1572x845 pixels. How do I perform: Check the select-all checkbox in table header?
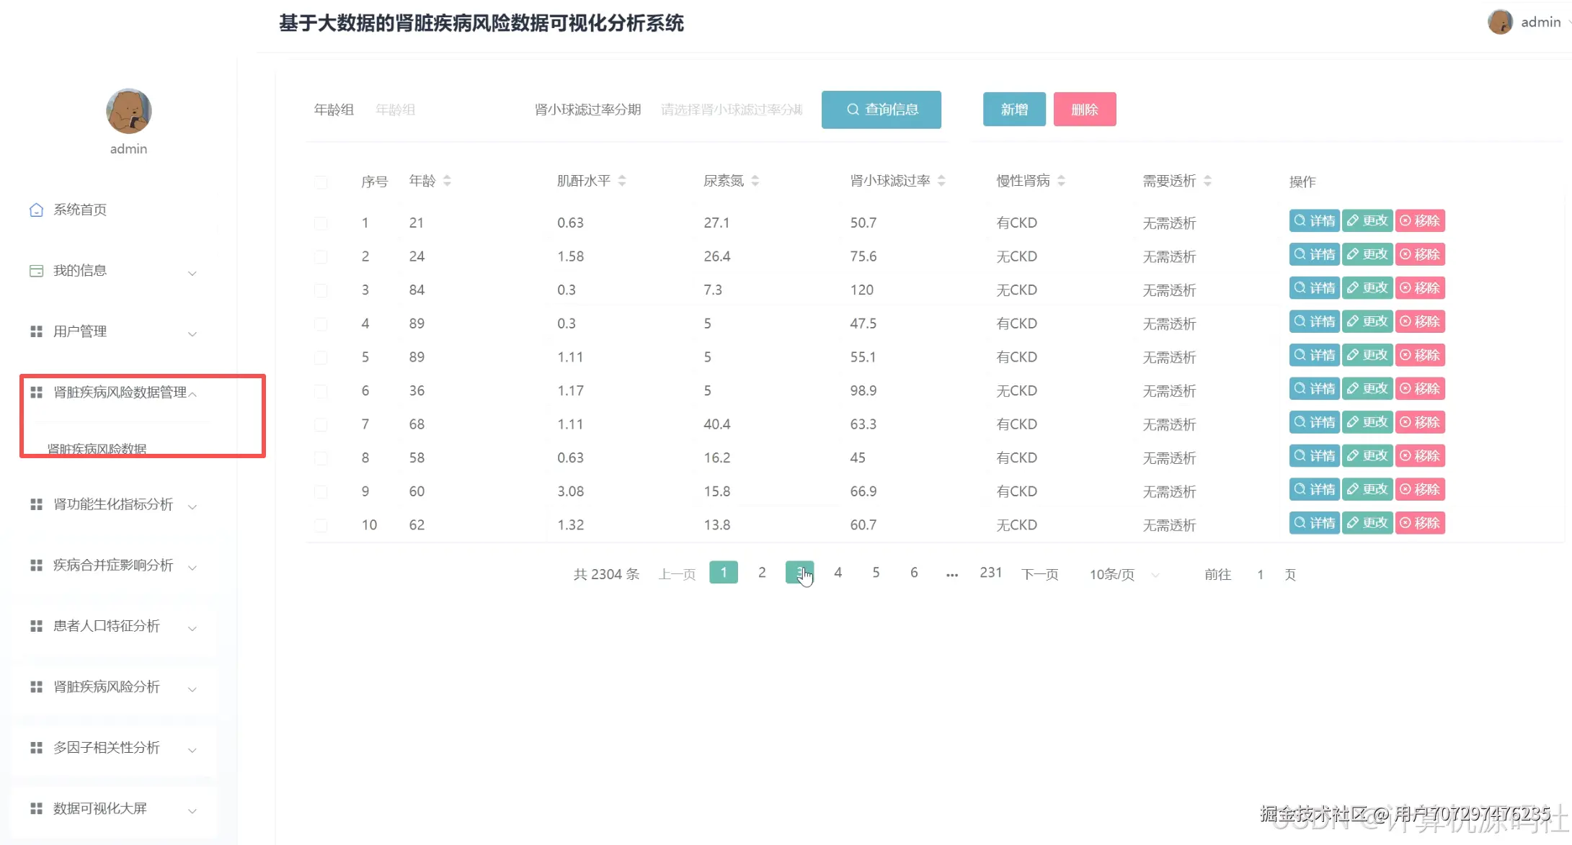(x=321, y=182)
